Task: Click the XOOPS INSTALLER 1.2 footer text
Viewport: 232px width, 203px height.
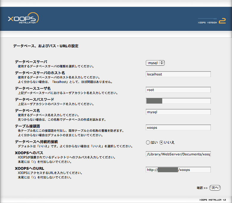Action: pos(213,200)
